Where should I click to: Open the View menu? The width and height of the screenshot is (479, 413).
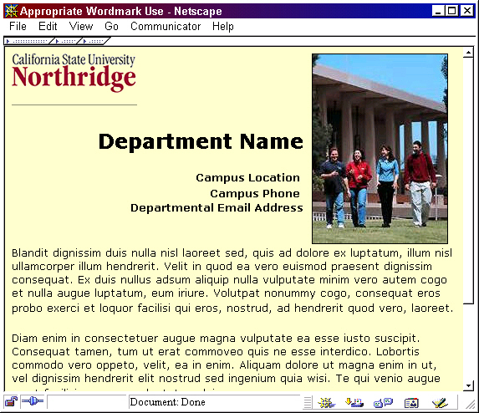click(81, 27)
